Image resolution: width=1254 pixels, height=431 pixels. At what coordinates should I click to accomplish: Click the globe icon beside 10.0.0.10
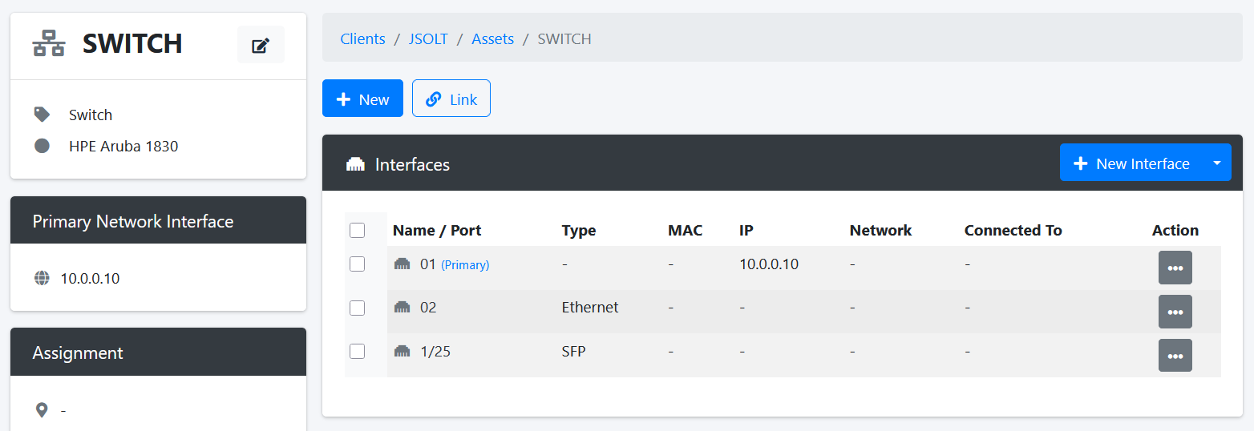pyautogui.click(x=42, y=278)
